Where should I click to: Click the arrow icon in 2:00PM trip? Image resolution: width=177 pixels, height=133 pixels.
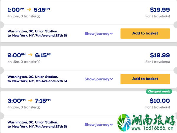point(30,55)
